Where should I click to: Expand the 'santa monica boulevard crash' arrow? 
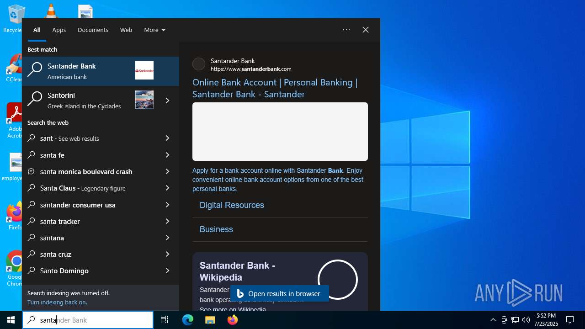[168, 171]
